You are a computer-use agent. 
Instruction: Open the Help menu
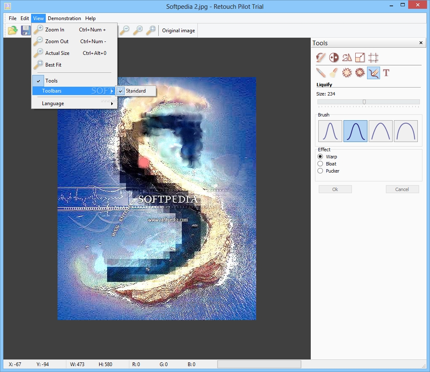point(90,18)
